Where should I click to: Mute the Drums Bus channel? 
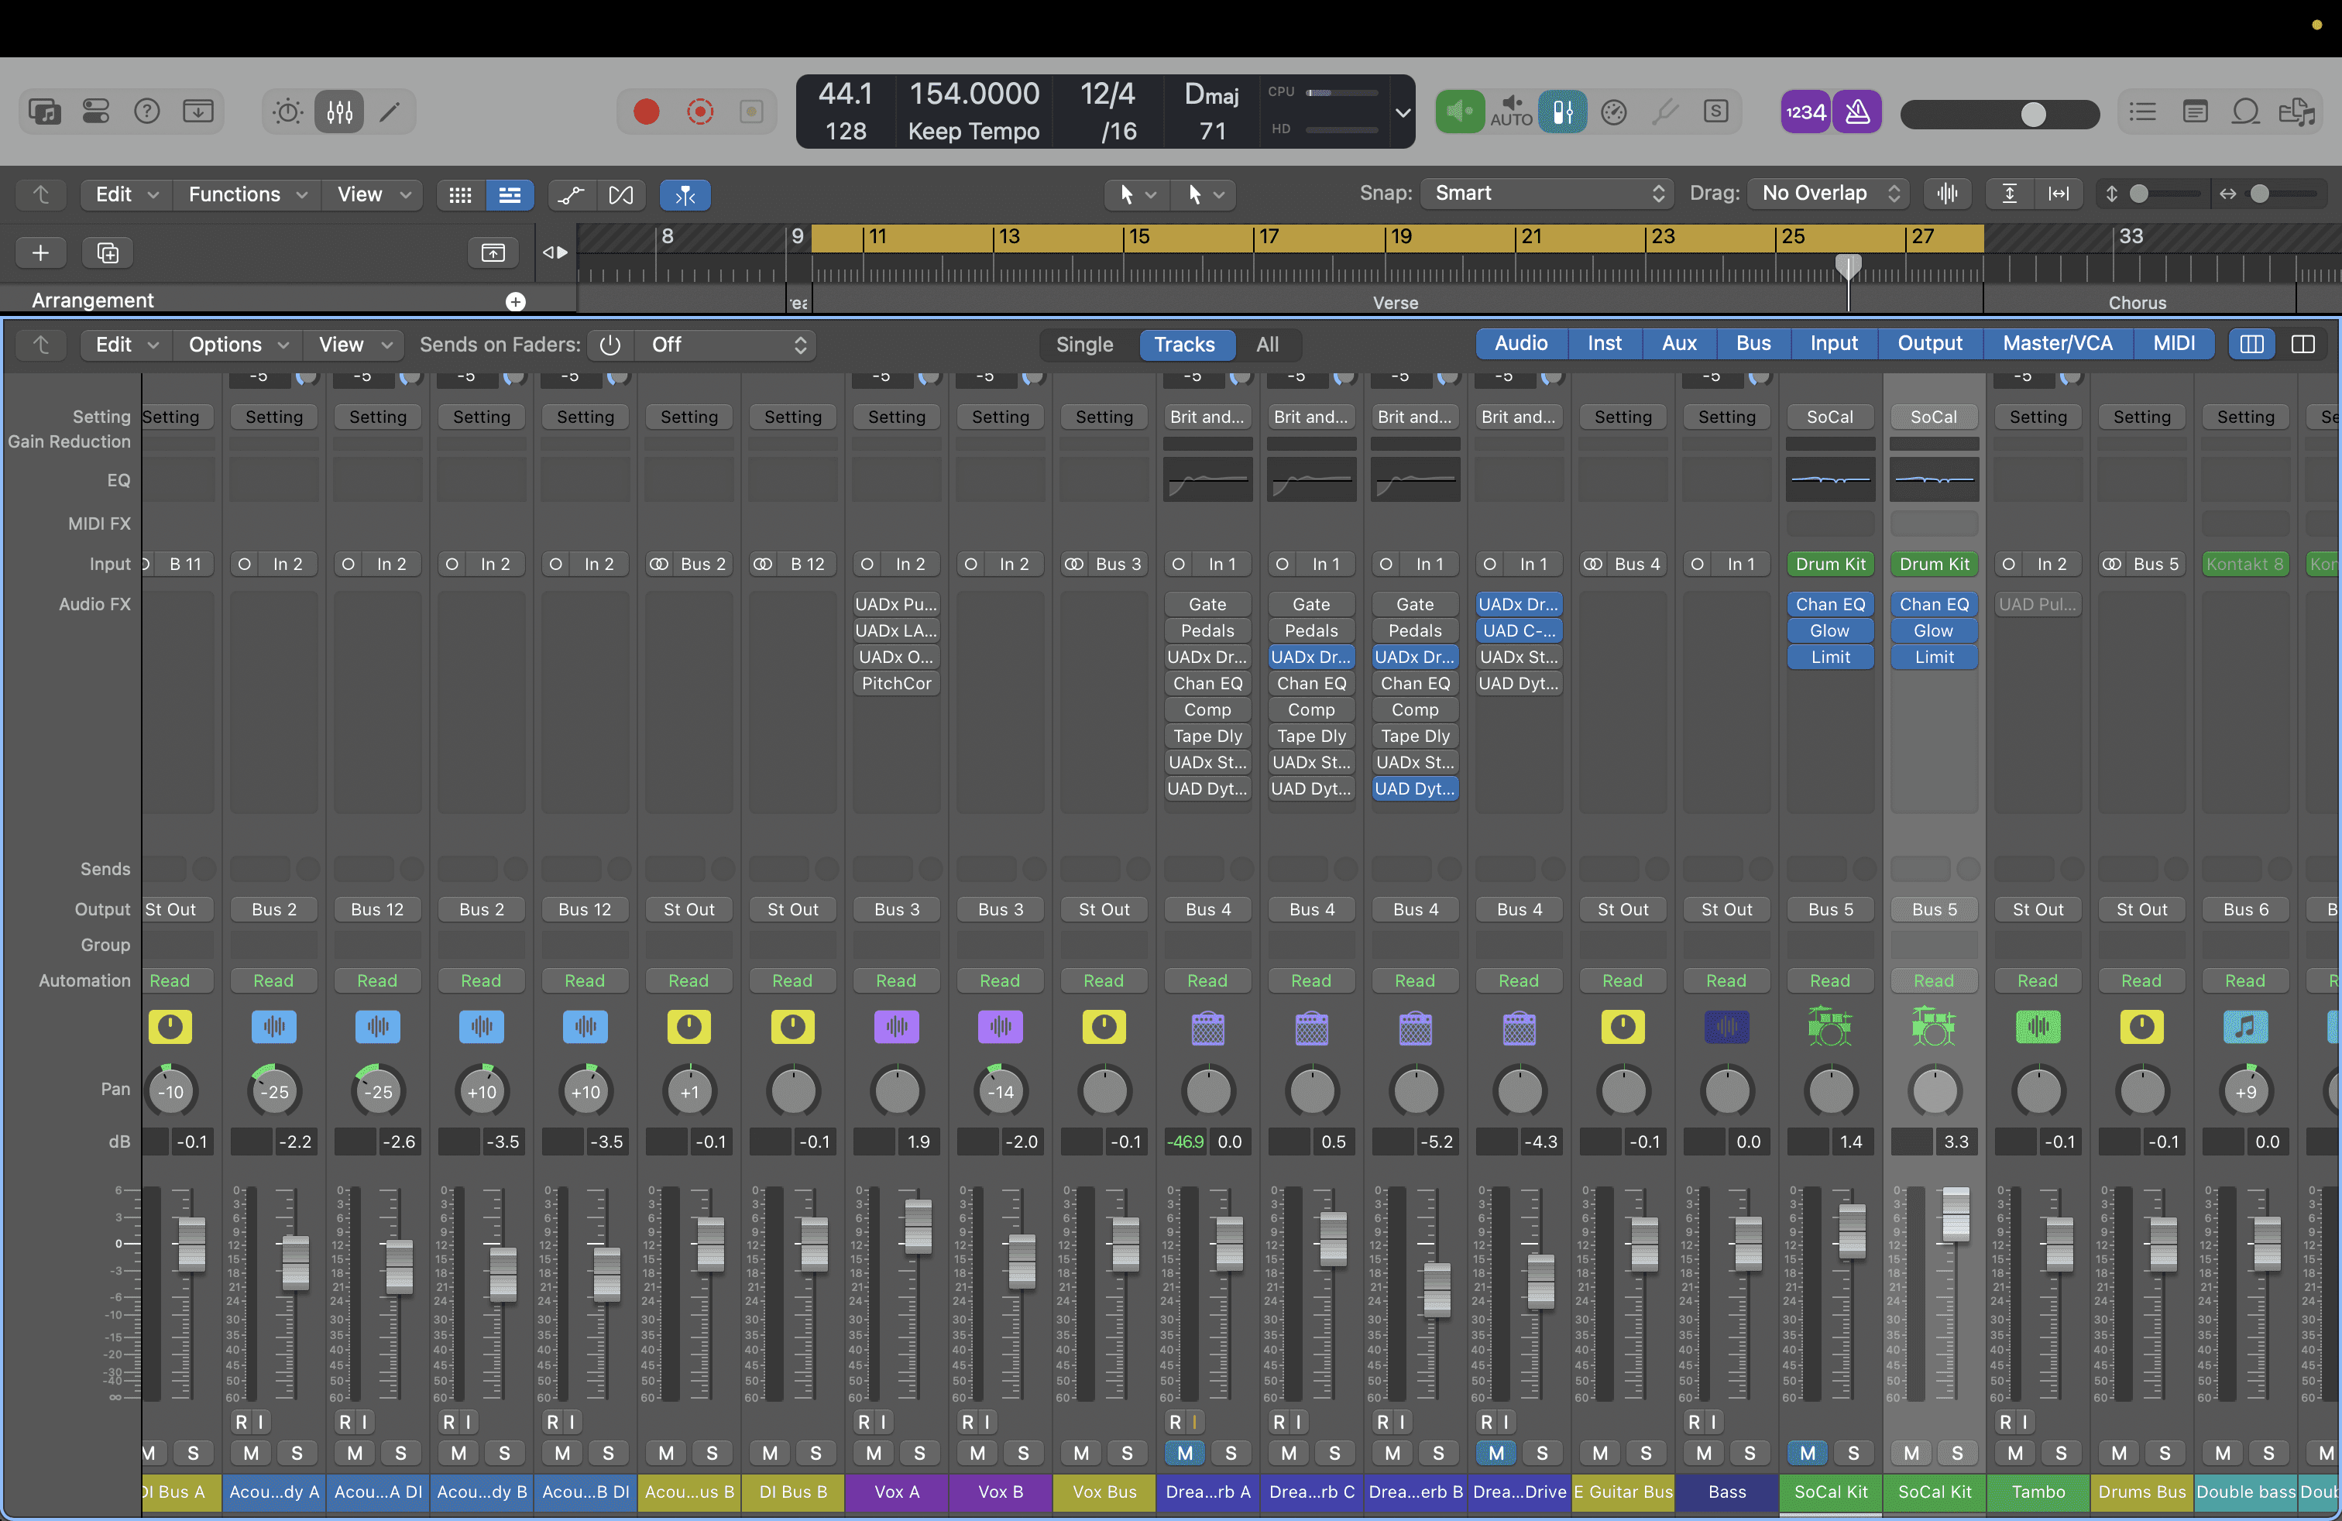[x=2119, y=1453]
